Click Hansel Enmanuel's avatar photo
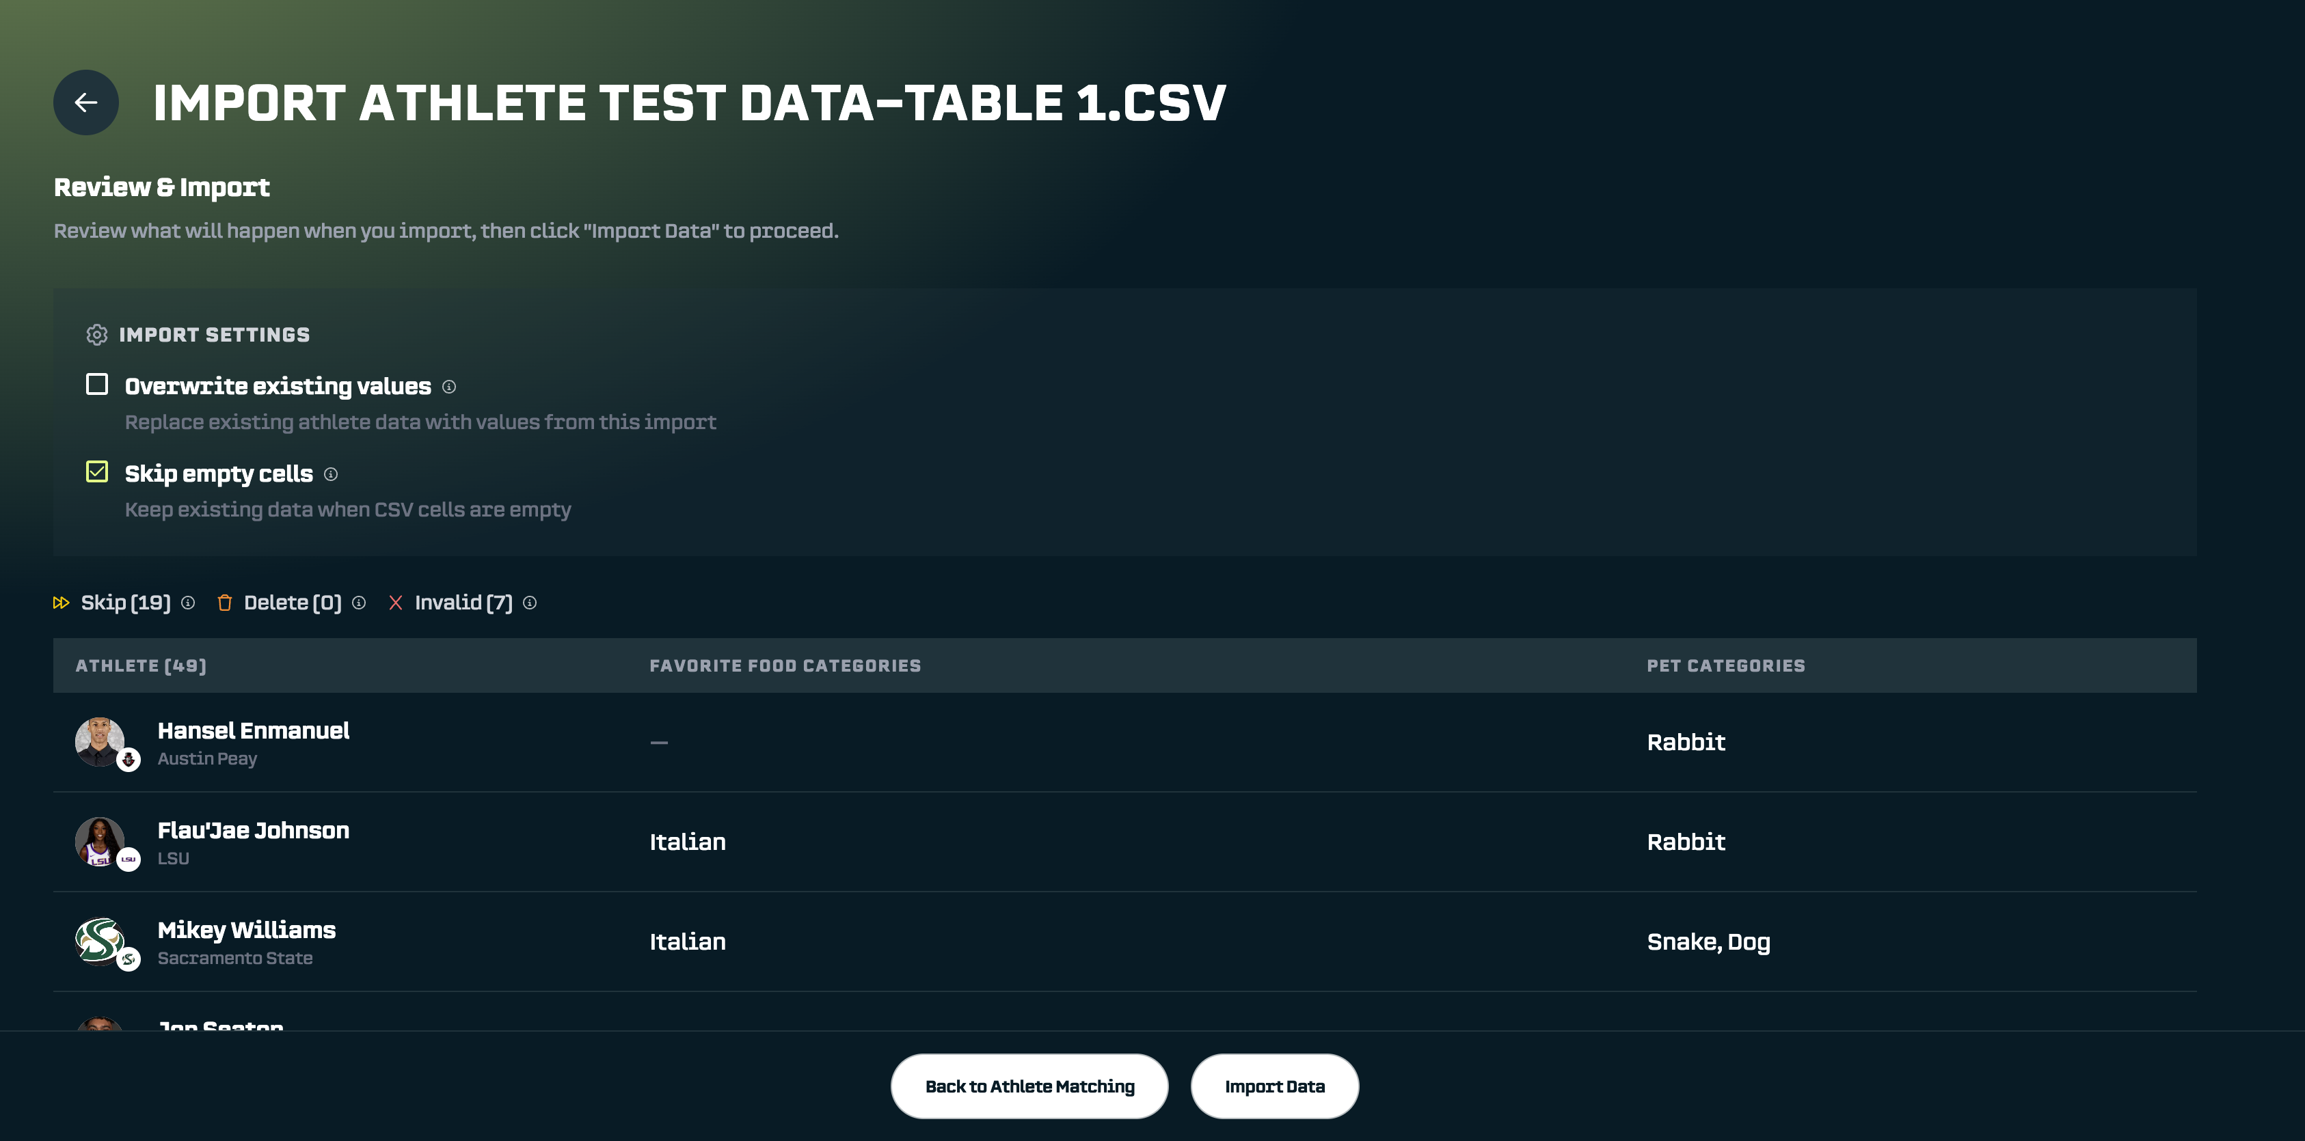This screenshot has width=2305, height=1141. click(x=99, y=741)
